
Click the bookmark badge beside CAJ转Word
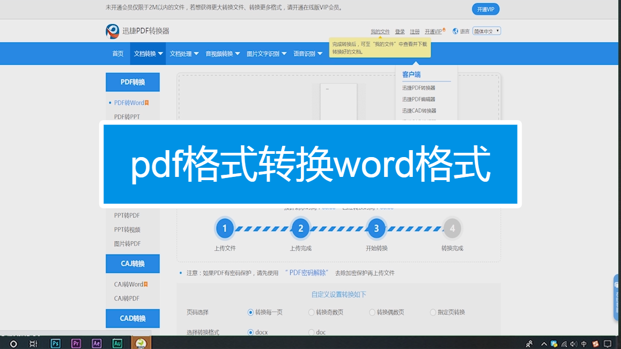tap(146, 285)
